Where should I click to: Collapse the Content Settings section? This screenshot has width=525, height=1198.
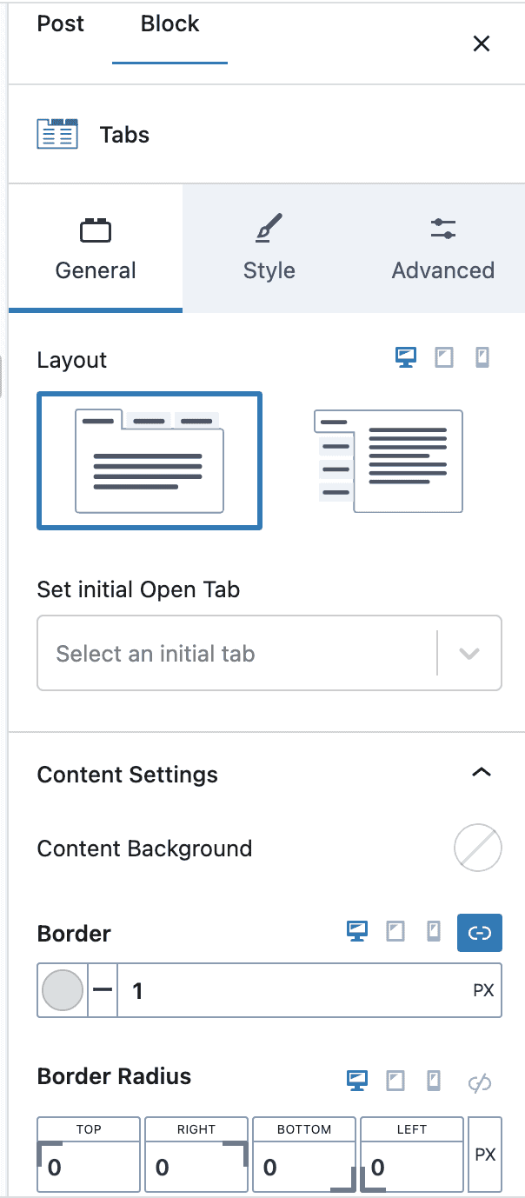(x=482, y=772)
